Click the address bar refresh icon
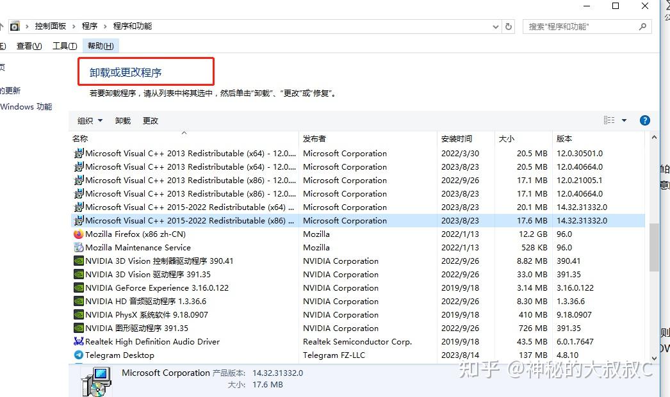670x397 pixels. point(509,26)
